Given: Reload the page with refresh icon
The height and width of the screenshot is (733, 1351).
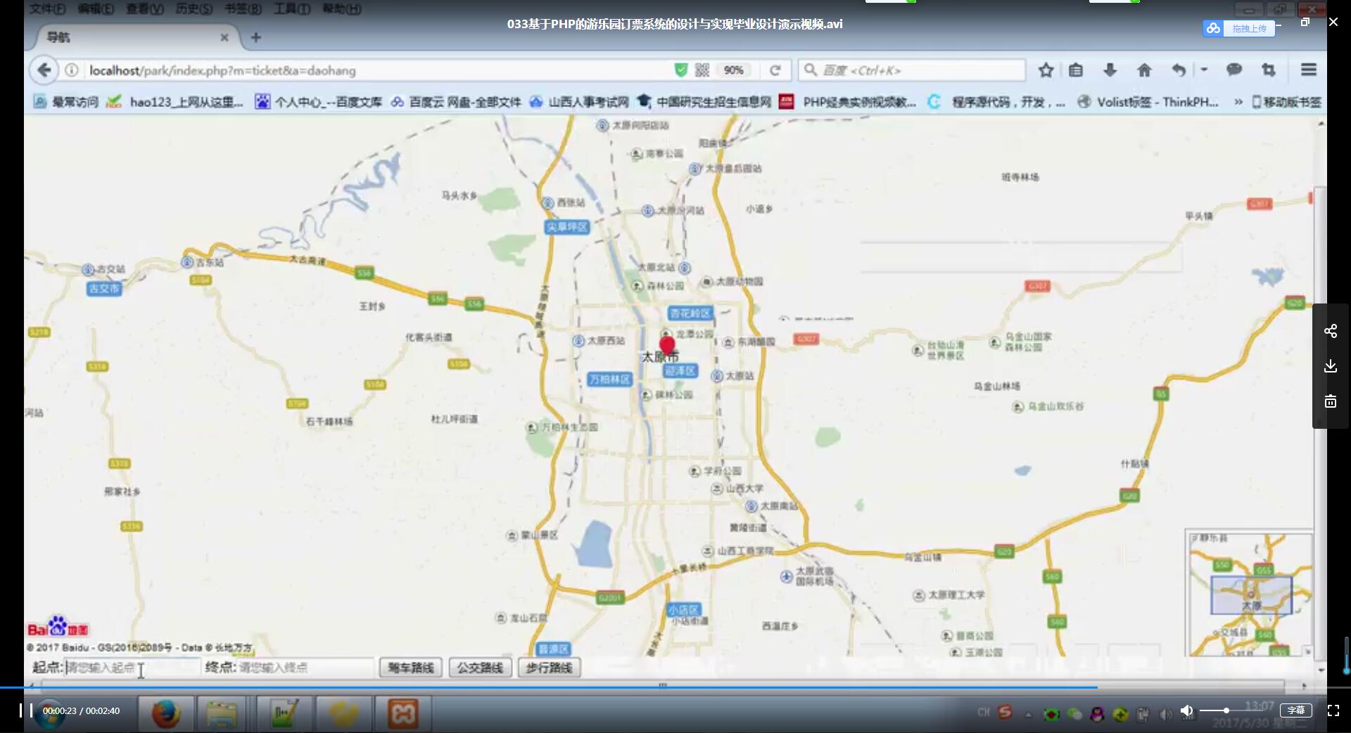Looking at the screenshot, I should click(x=775, y=70).
